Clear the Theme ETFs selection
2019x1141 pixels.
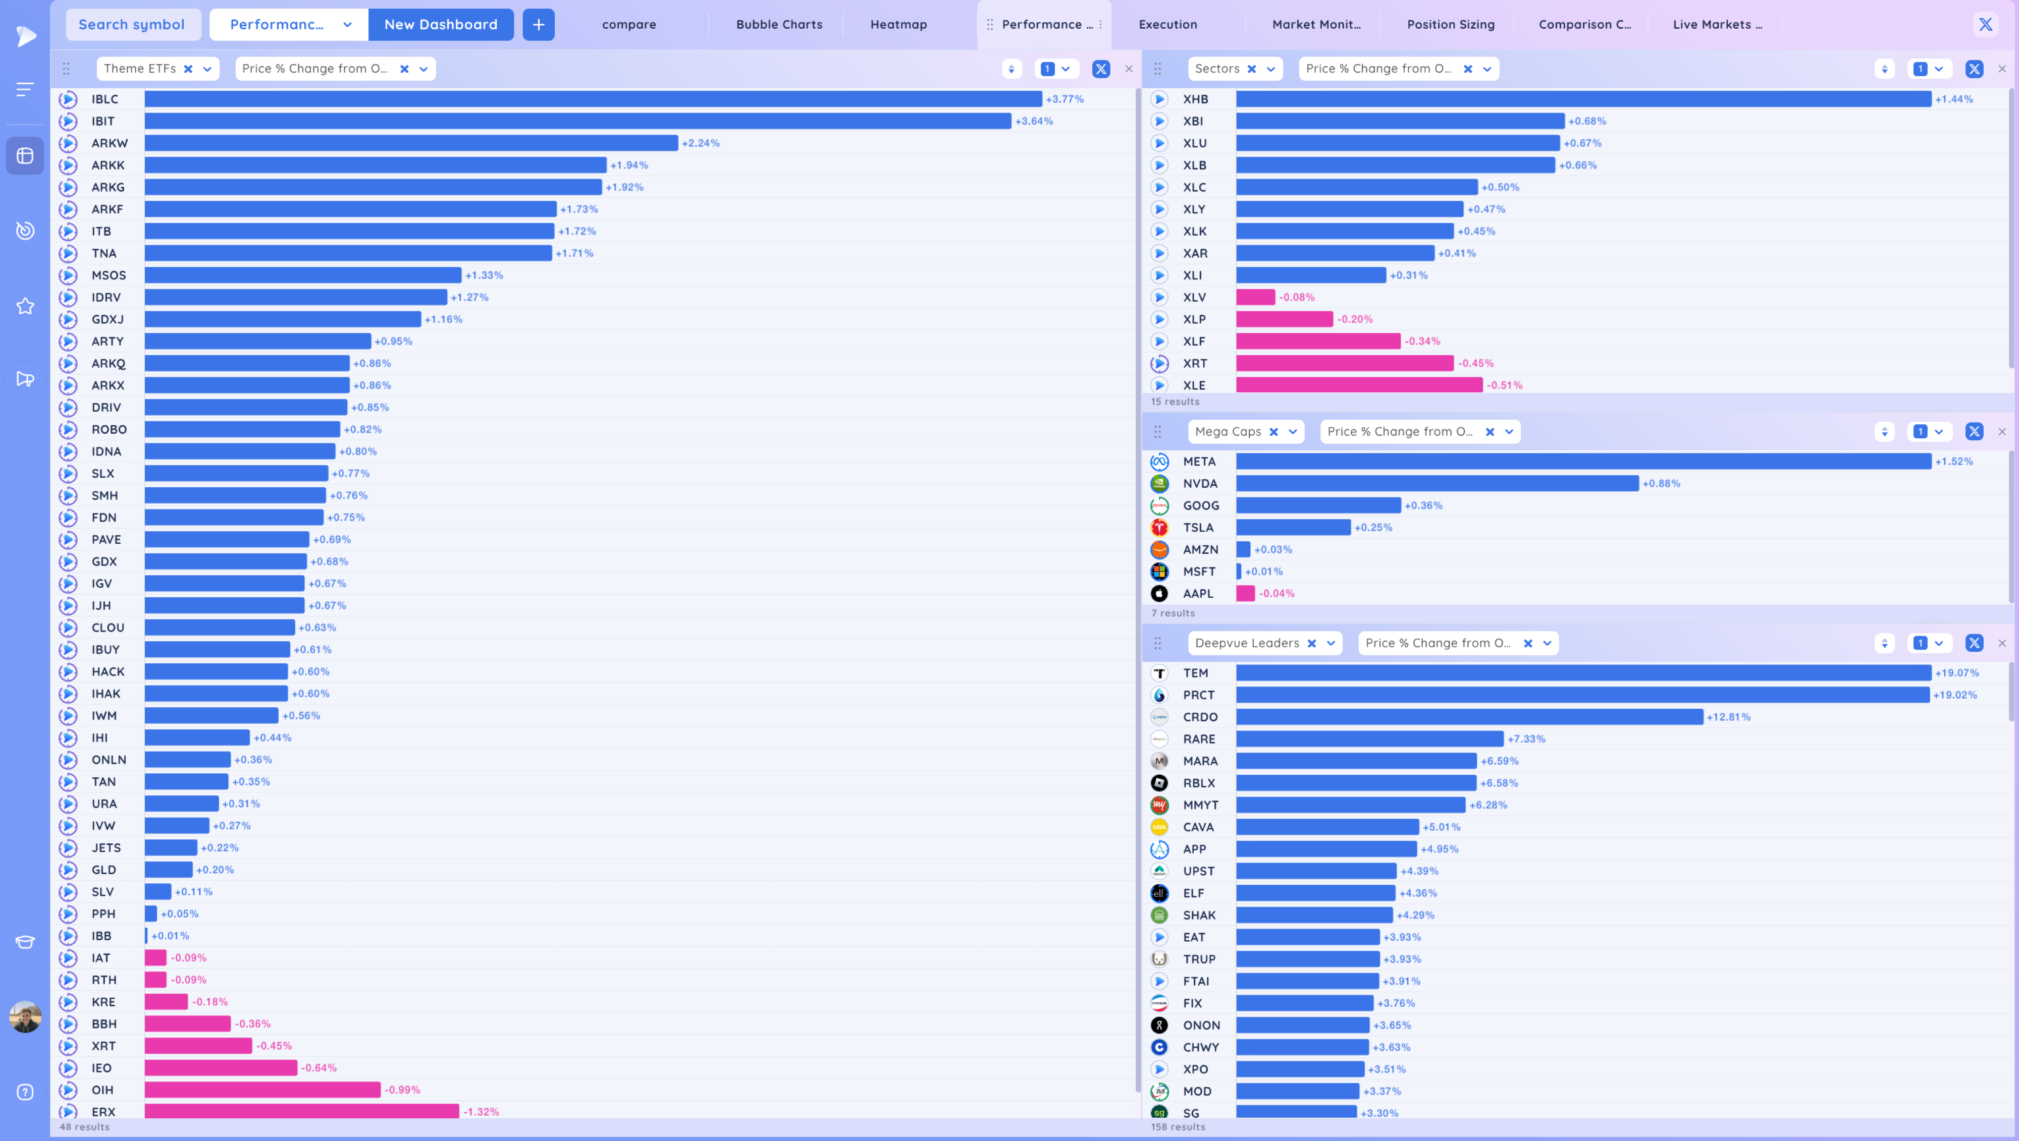pos(188,69)
